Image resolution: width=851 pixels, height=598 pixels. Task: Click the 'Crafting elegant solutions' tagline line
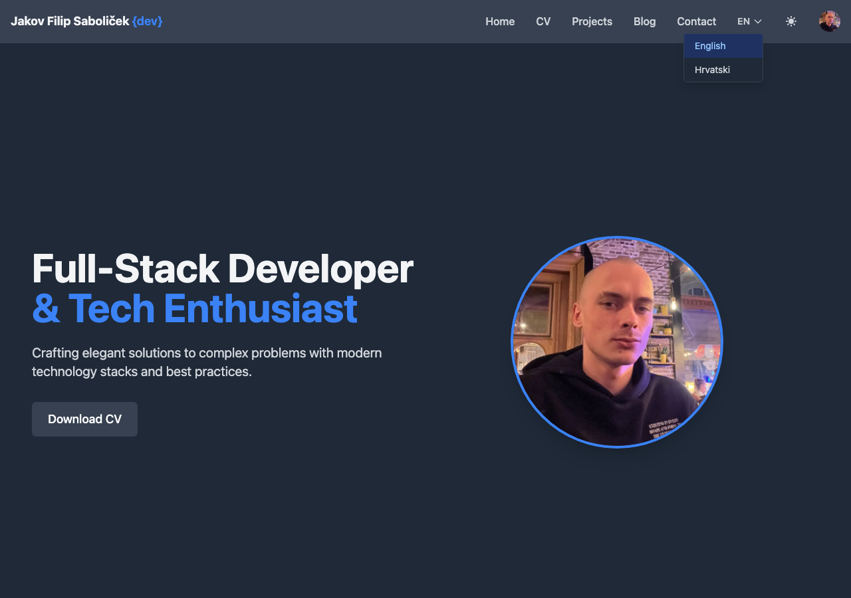point(206,353)
